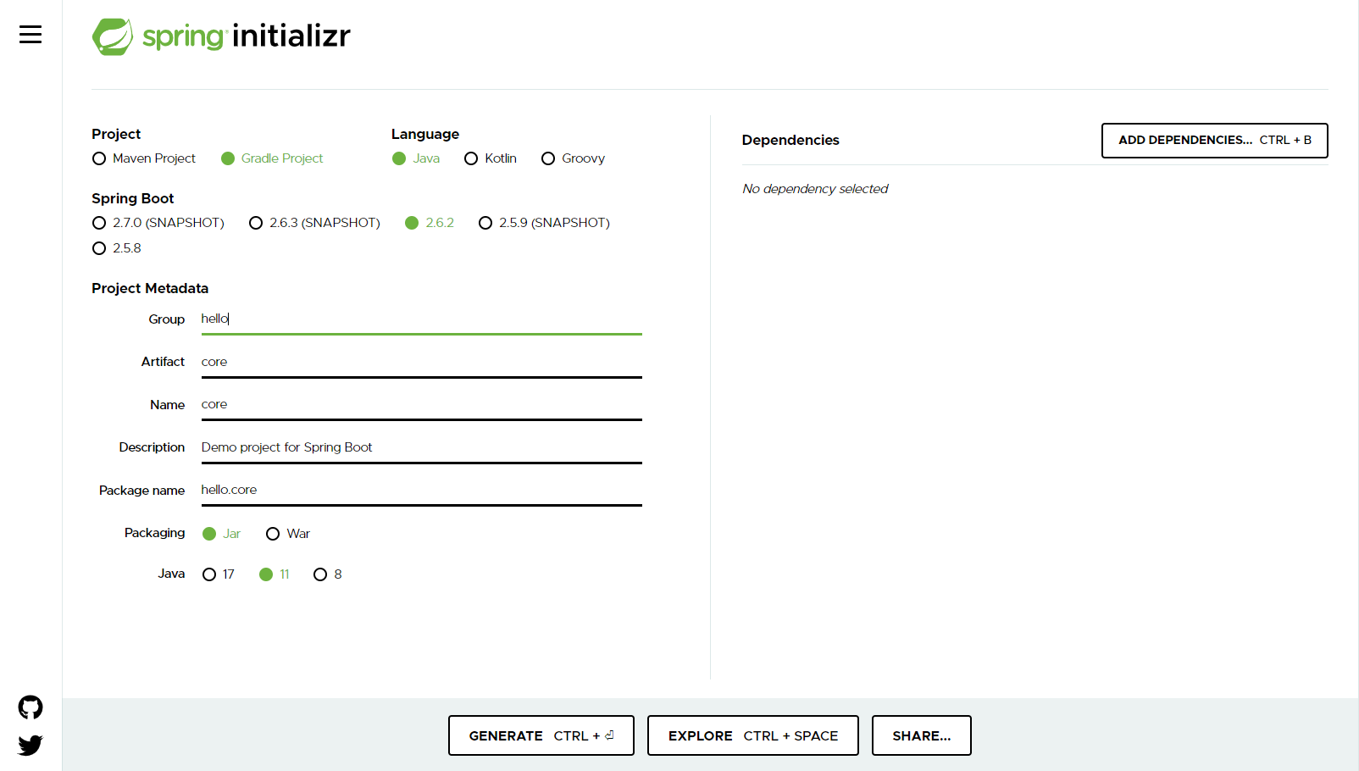Click the Project Metadata heading

point(150,289)
